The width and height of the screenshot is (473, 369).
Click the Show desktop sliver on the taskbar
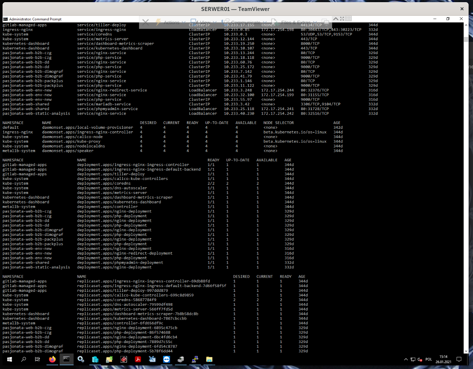(x=468, y=359)
